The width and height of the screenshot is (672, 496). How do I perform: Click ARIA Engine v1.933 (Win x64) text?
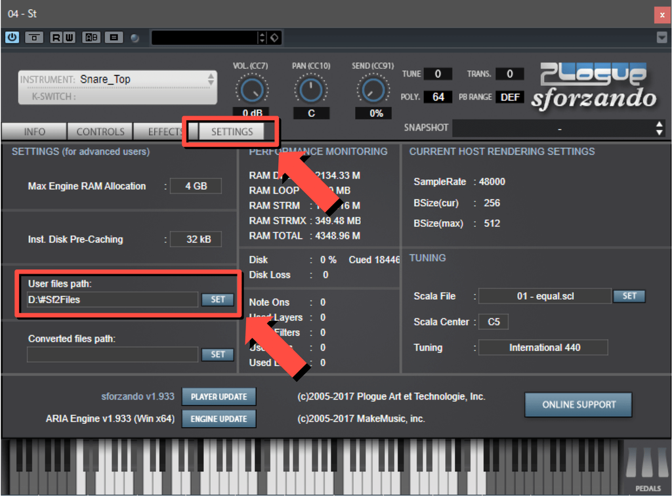(110, 419)
